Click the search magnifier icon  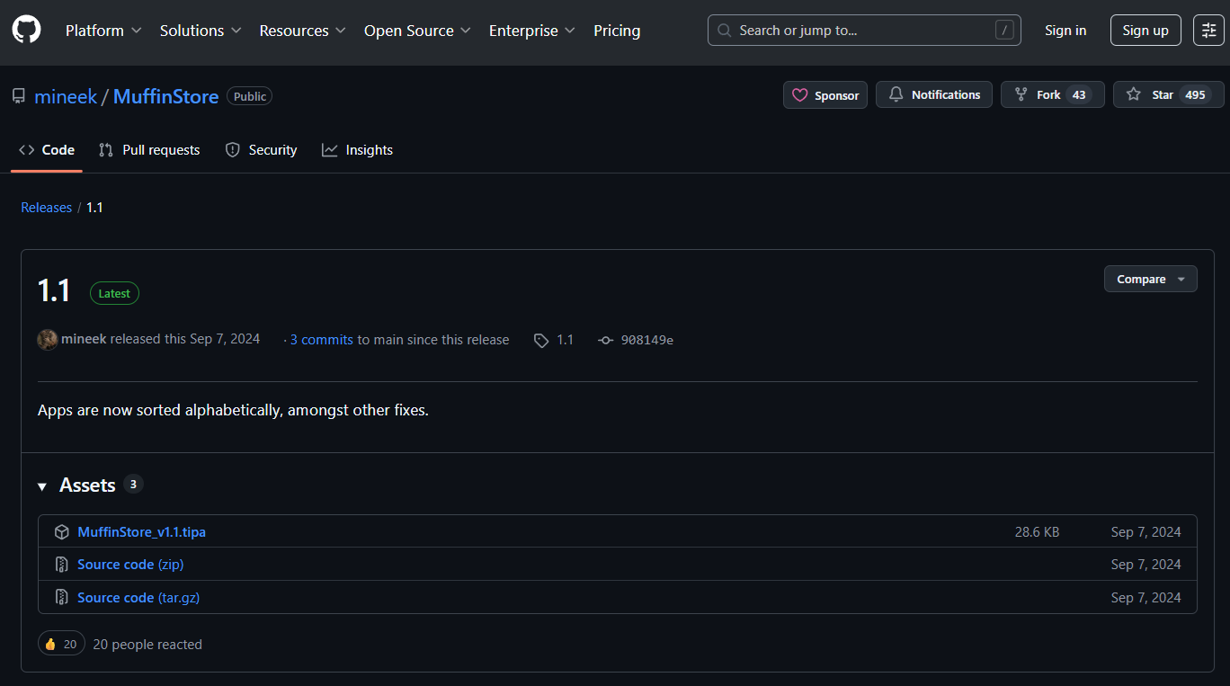coord(725,31)
